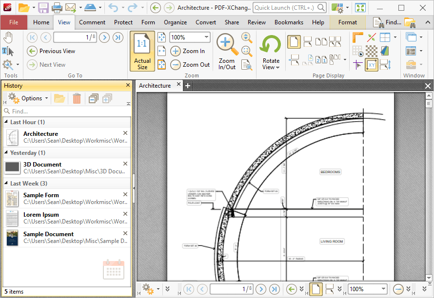434x298 pixels.
Task: Select the Hand tool
Action: click(x=8, y=37)
